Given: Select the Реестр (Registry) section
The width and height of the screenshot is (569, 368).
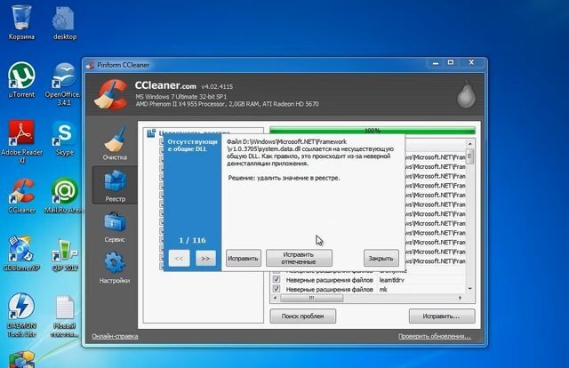Looking at the screenshot, I should pyautogui.click(x=115, y=185).
